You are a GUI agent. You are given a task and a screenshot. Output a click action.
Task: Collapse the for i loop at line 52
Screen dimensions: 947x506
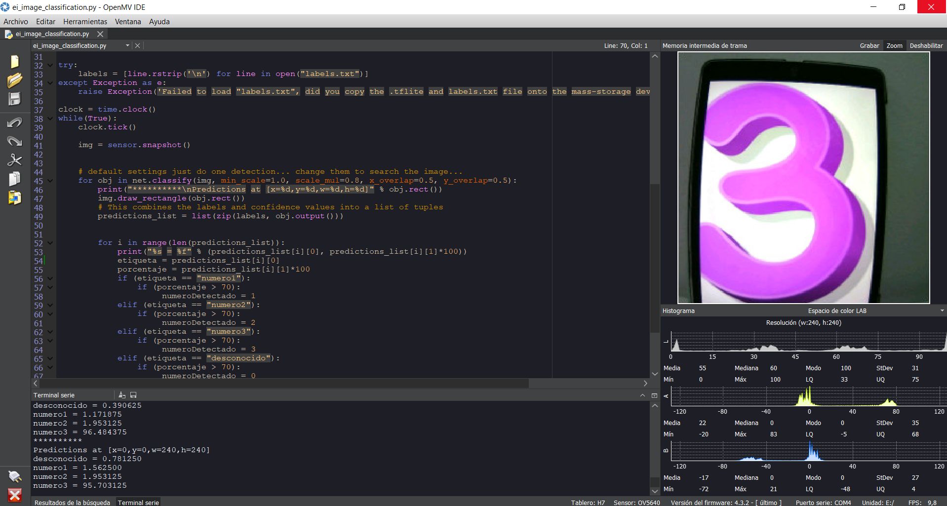(x=50, y=243)
